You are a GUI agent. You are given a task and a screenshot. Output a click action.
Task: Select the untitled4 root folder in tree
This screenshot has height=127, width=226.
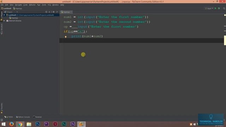[31, 15]
